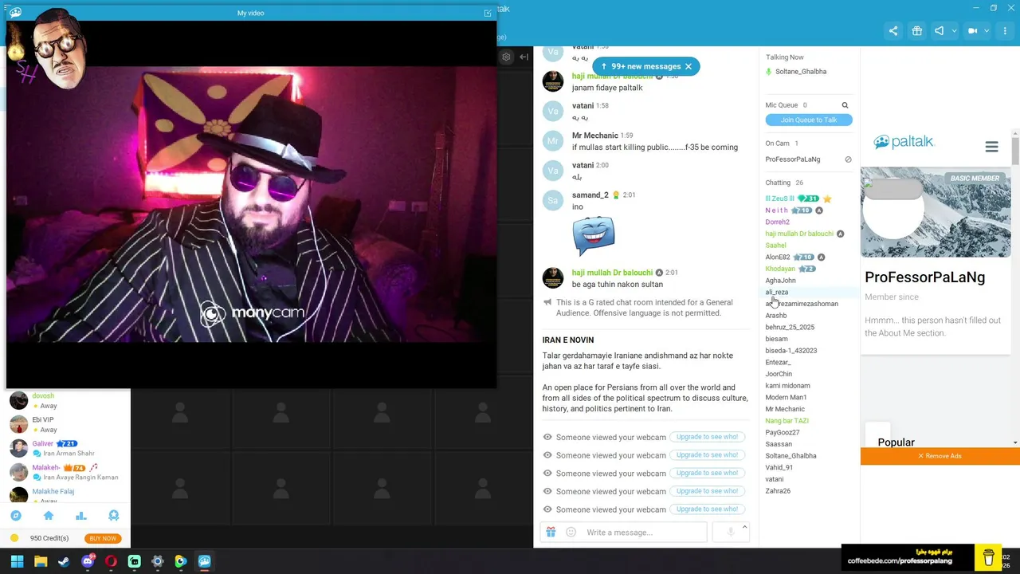The height and width of the screenshot is (574, 1020).
Task: Click haji mullah Dr balouchi chat avatar
Action: coord(553,277)
